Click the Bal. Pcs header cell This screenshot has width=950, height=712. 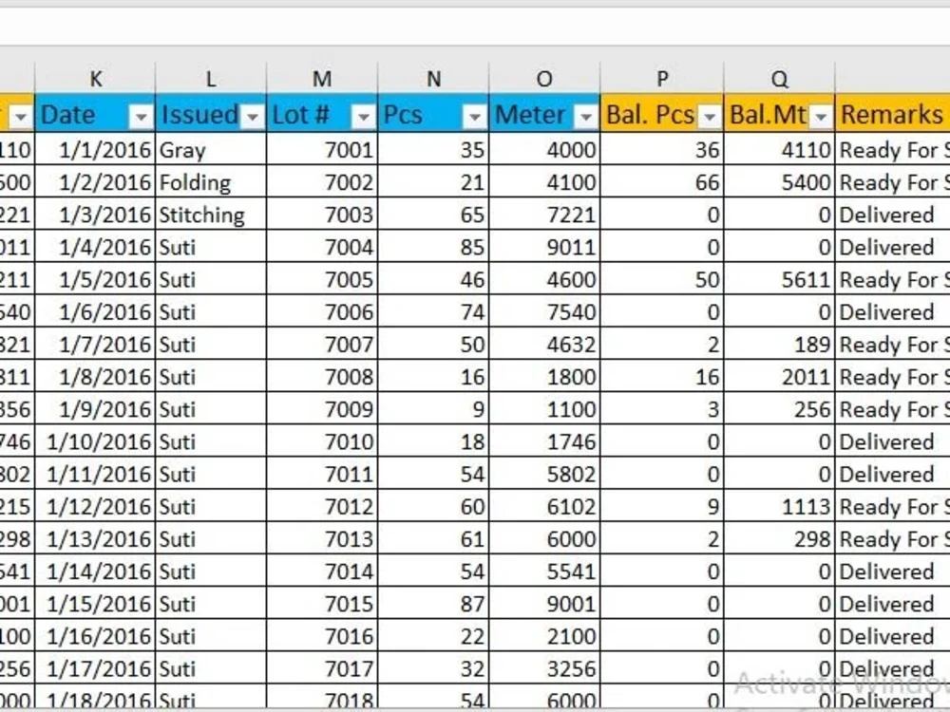tap(662, 114)
